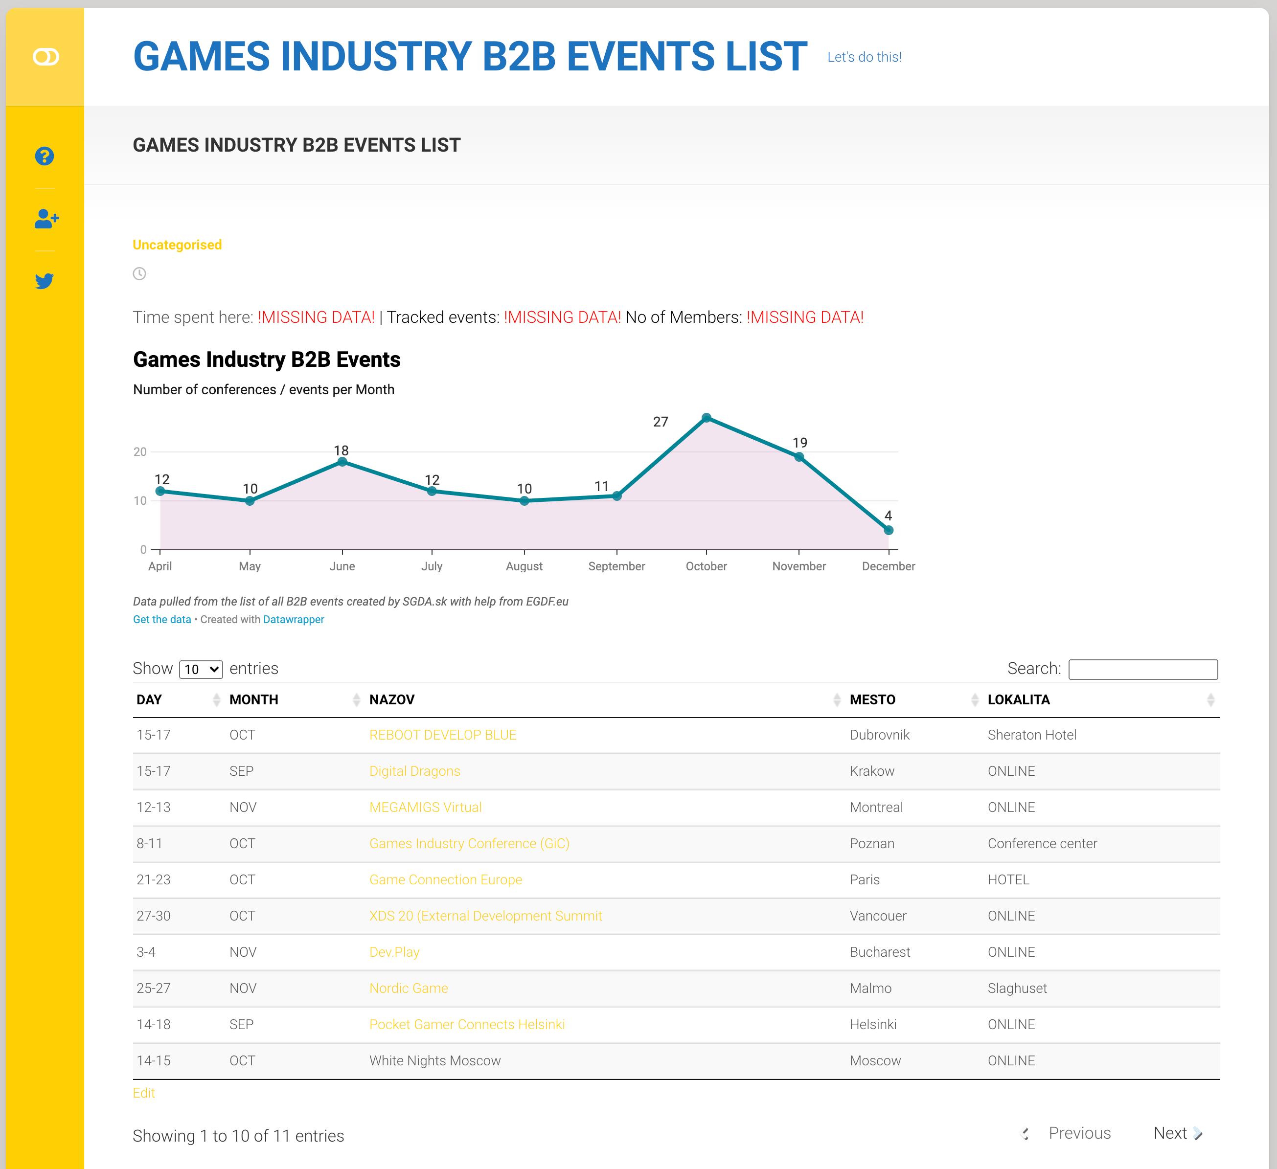Image resolution: width=1277 pixels, height=1169 pixels.
Task: Click the Edit link below table
Action: [x=144, y=1093]
